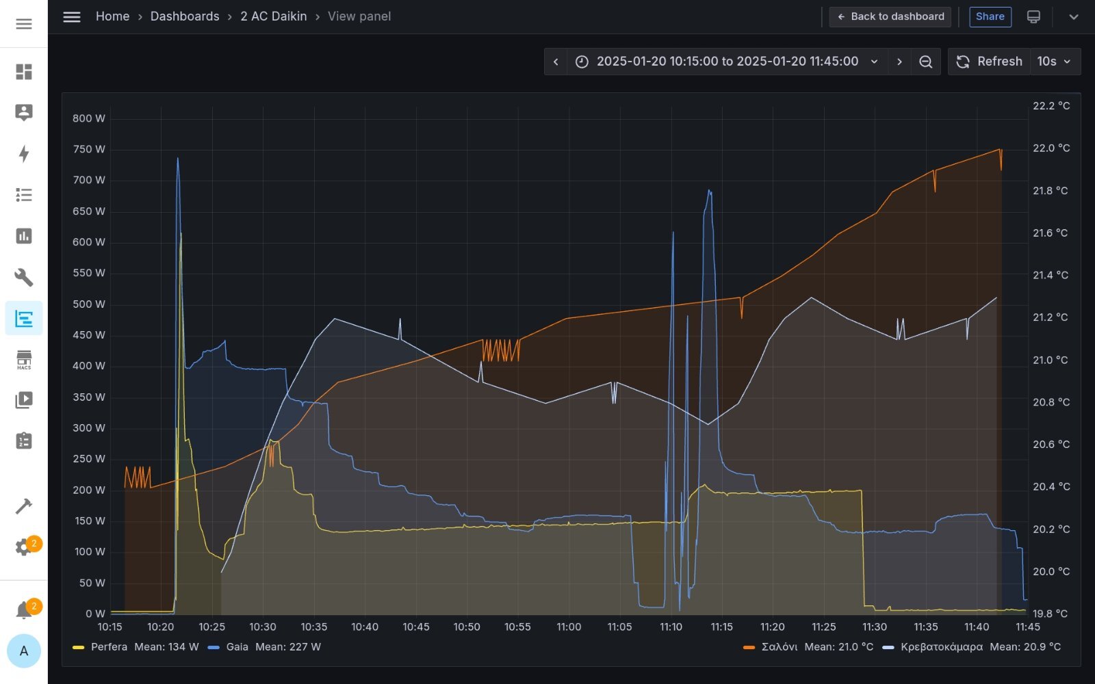Click the orange Σαλόνι color swatch
This screenshot has width=1095, height=684.
[x=749, y=647]
